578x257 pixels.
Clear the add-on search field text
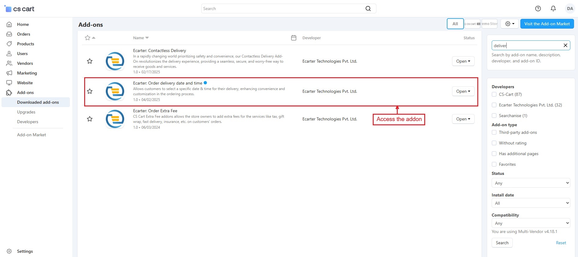(x=565, y=45)
